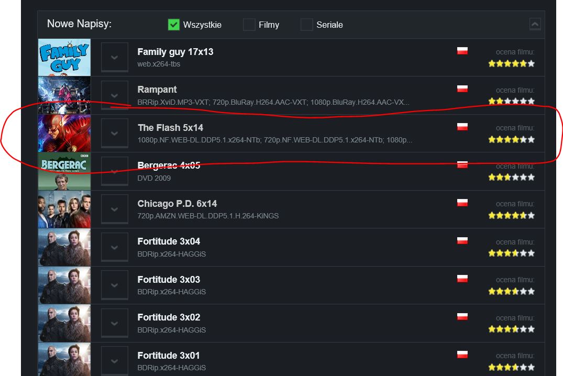Expand Fortitude 3x04 row chevron

[x=115, y=247]
